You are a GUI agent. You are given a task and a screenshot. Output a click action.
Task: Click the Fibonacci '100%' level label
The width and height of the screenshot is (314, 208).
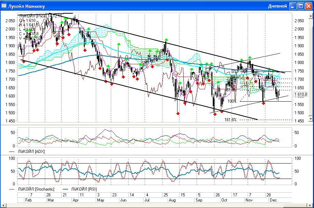(232, 101)
